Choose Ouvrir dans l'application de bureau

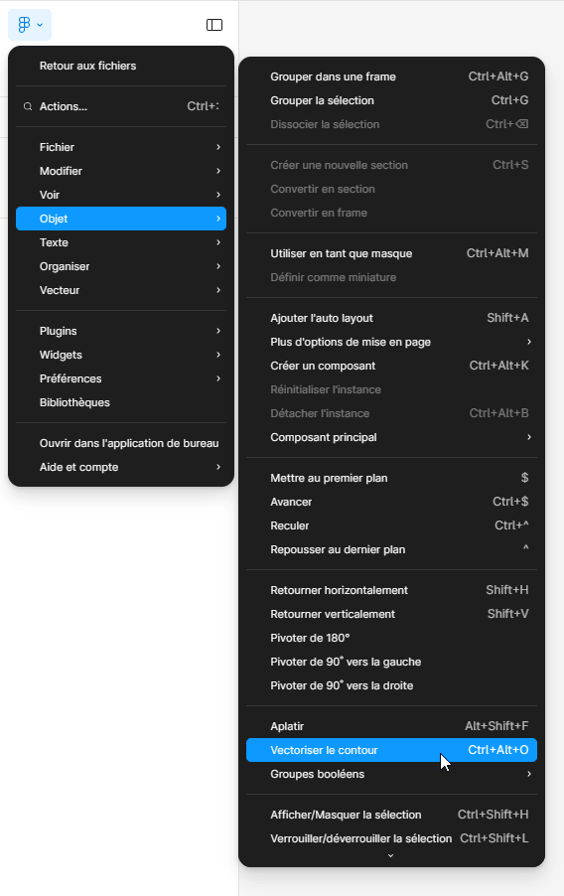click(121, 443)
